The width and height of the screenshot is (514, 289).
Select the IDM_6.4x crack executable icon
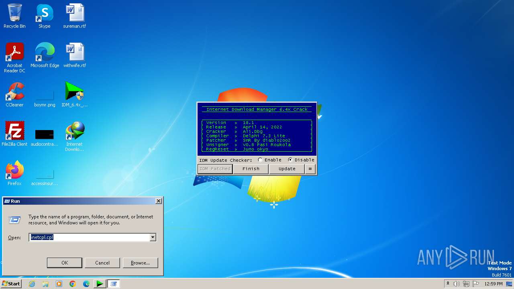point(75,95)
